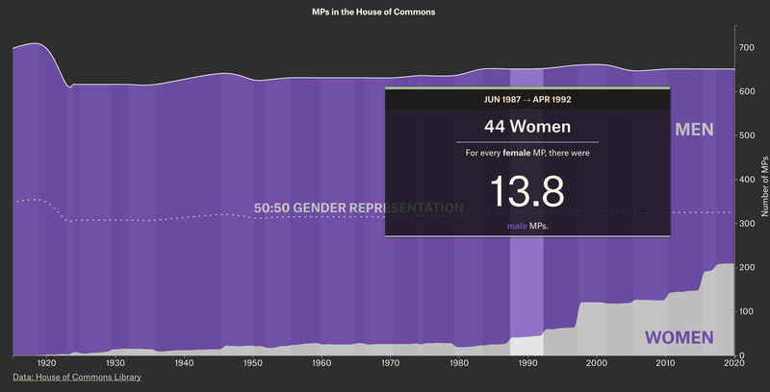Click the WOMEN label in the grey area
Image resolution: width=770 pixels, height=392 pixels.
[679, 337]
